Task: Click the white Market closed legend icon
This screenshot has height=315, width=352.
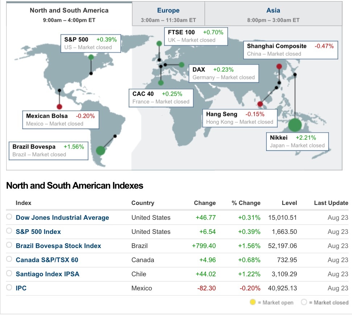Action: 304,302
